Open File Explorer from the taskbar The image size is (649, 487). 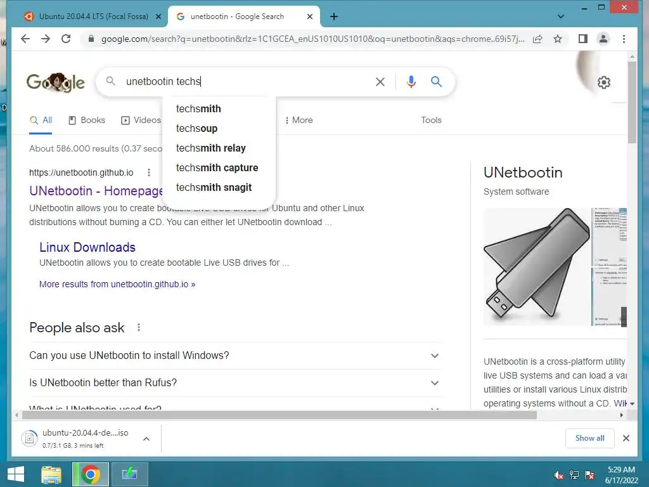pyautogui.click(x=51, y=474)
